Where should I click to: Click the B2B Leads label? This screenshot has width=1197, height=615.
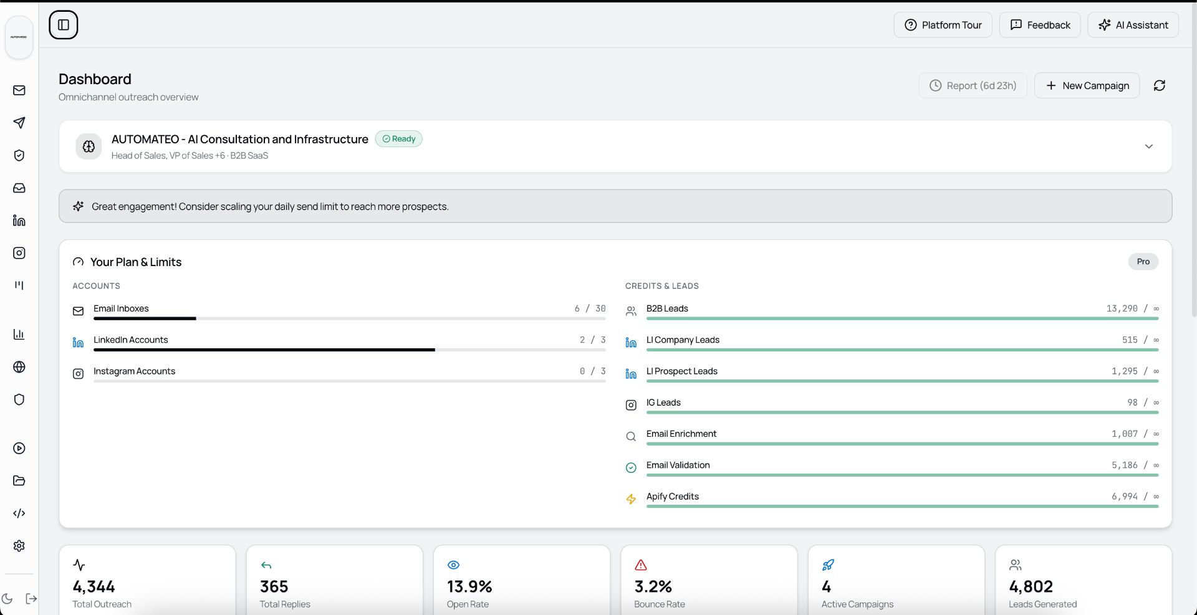pyautogui.click(x=667, y=308)
